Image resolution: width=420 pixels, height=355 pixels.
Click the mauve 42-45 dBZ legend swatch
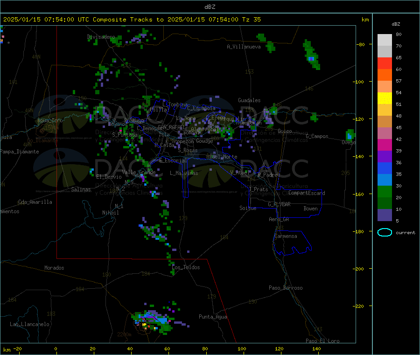point(385,133)
